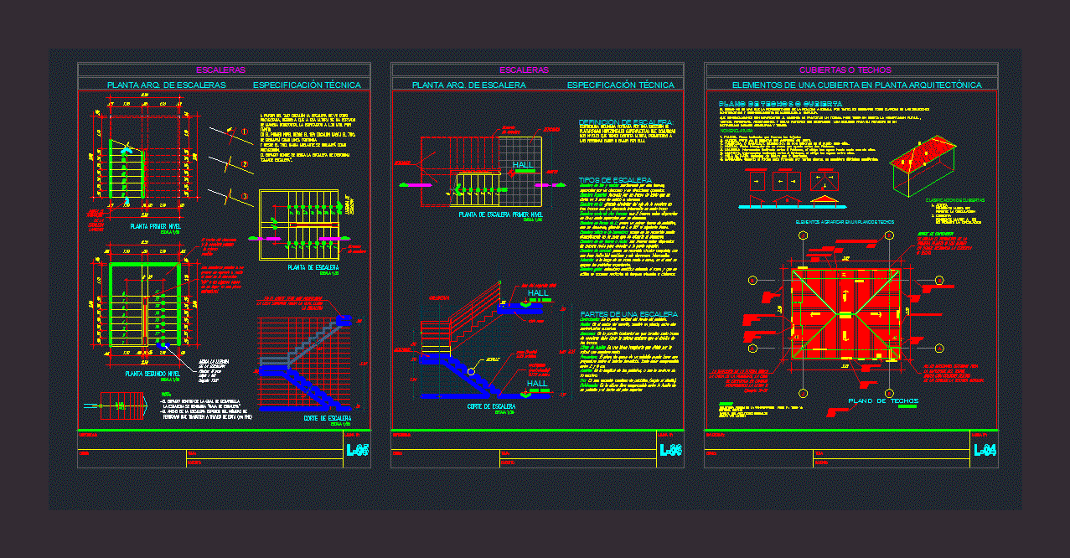Click the circled number 1 section marker

point(244,132)
